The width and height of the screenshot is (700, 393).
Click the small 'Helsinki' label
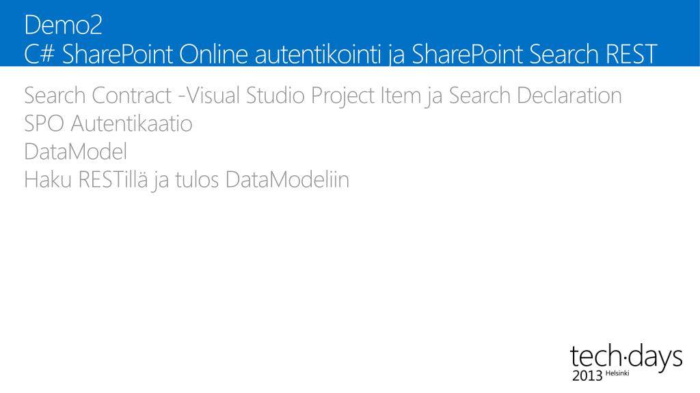617,373
